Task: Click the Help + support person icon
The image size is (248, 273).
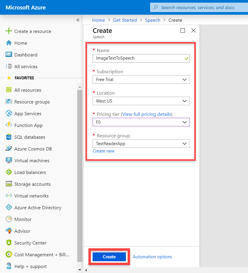Action: 9,266
